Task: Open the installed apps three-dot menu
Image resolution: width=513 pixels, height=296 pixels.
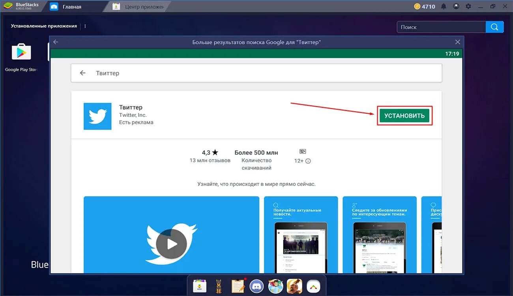Action: [85, 26]
